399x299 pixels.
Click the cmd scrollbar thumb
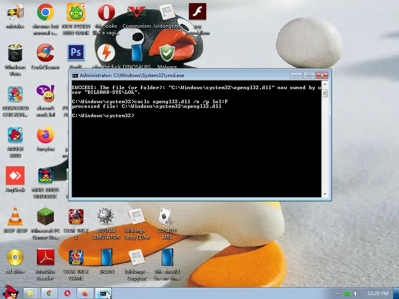(x=325, y=93)
